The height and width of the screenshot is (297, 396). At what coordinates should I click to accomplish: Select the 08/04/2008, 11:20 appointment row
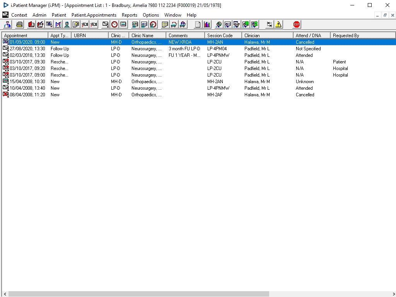pos(199,95)
